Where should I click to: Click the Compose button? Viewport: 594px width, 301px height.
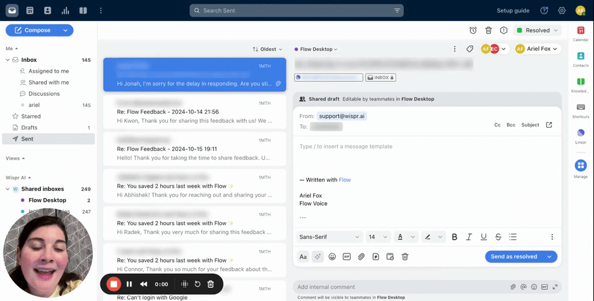coord(32,30)
